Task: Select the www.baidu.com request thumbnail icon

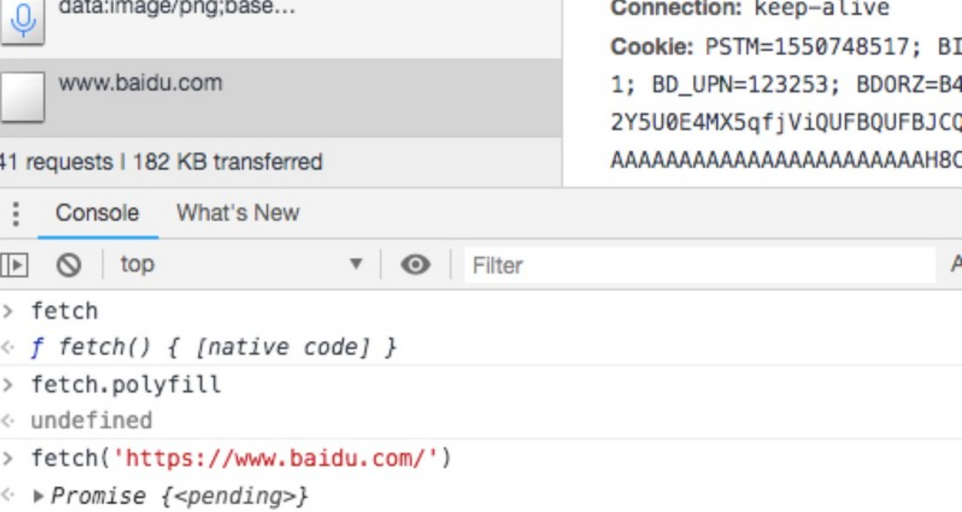Action: tap(23, 97)
